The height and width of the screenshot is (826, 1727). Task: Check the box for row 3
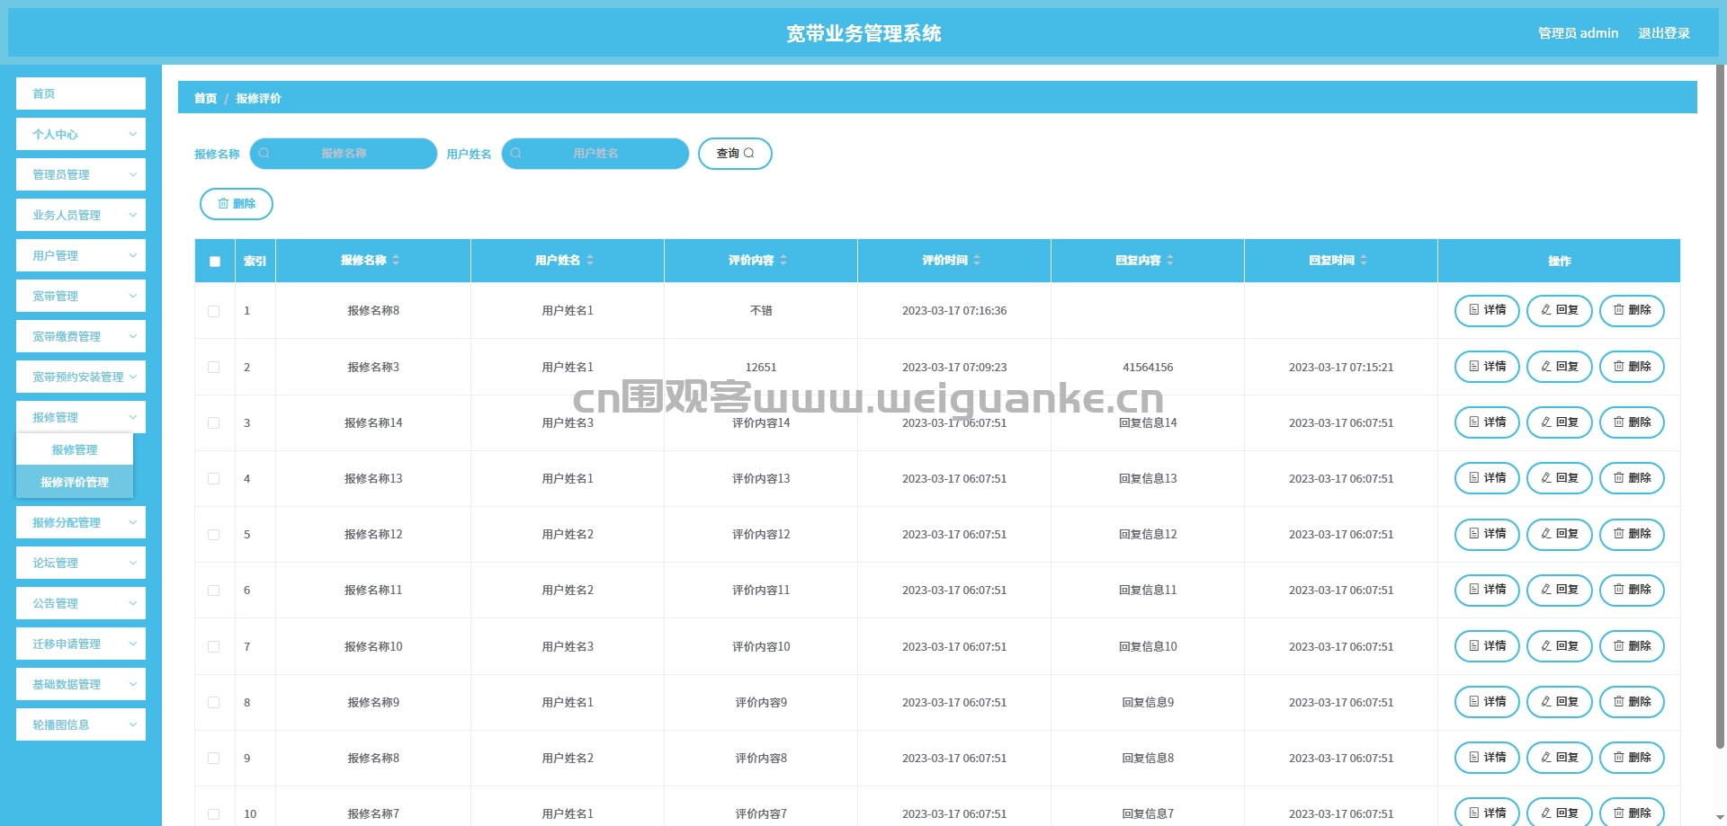tap(213, 422)
